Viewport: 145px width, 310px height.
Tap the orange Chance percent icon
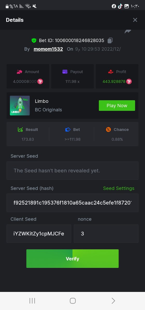tap(108, 130)
